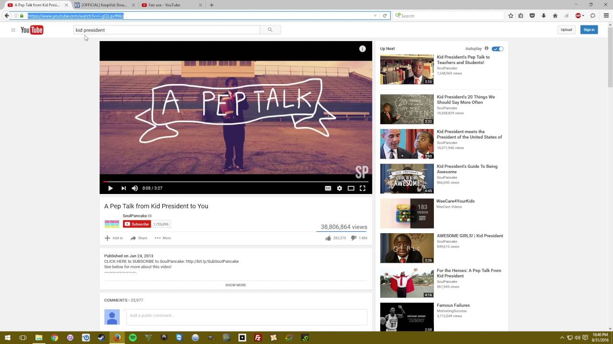Click the video progress bar

coord(236,182)
